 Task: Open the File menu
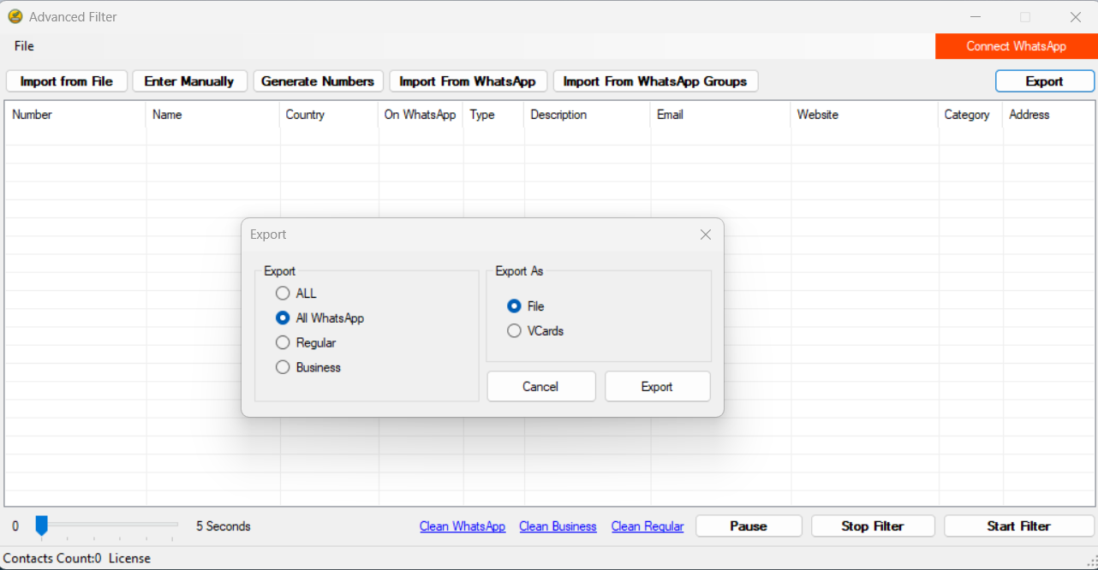(x=24, y=46)
